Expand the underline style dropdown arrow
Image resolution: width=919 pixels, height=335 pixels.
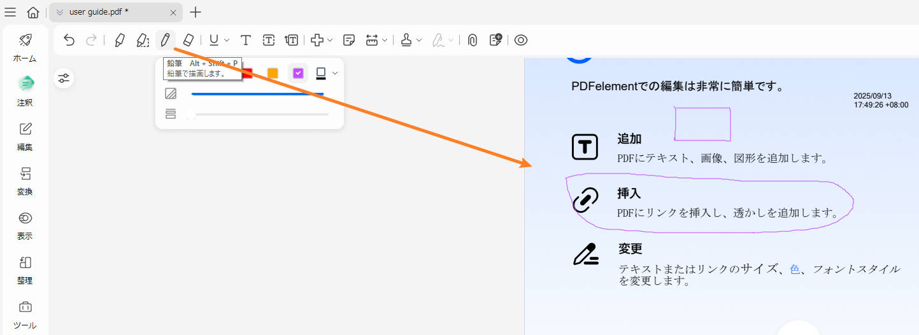(x=227, y=41)
